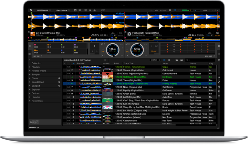Halve the loop with deck 1 left arrow
Screen dimensions: 248x148
pyautogui.click(x=92, y=51)
